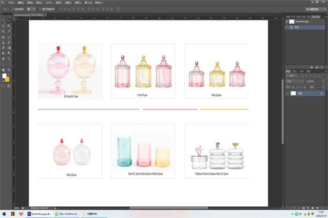Open Windows Start menu

point(4,214)
